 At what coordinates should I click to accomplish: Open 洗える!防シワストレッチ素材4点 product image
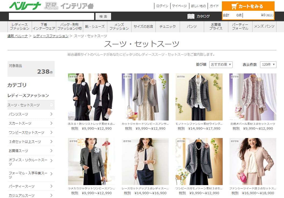coord(91,97)
